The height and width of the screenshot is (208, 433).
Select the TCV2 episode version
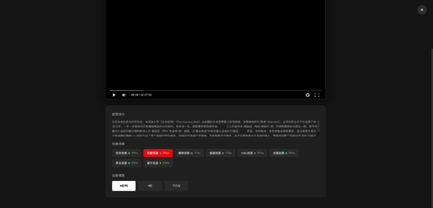176,186
